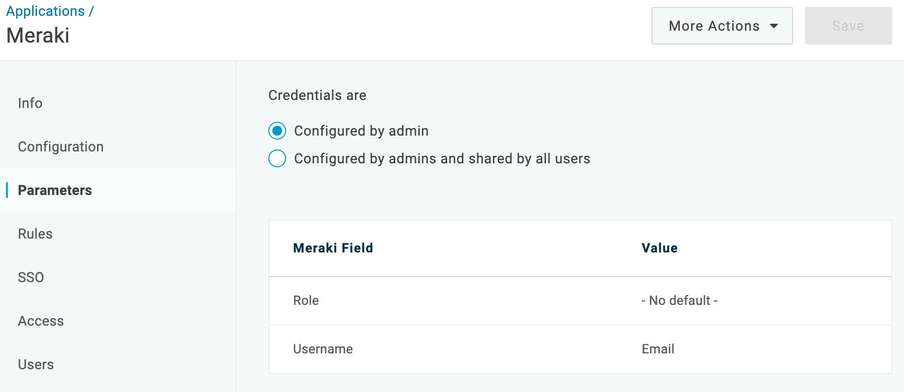Open the Access section

tap(41, 321)
